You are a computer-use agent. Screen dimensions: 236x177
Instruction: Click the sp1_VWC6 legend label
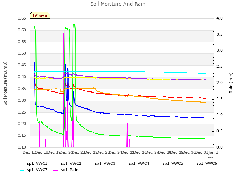click(x=207, y=163)
